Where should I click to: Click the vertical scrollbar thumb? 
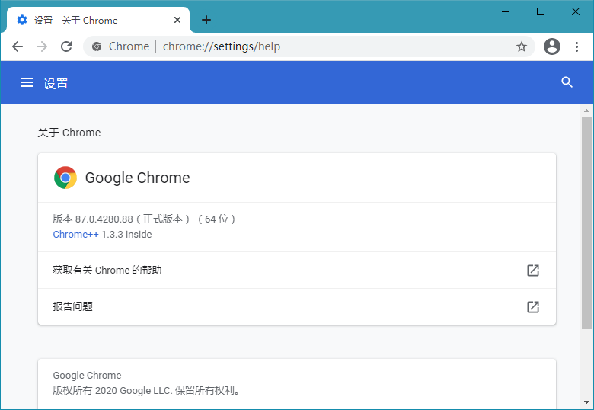(x=586, y=223)
